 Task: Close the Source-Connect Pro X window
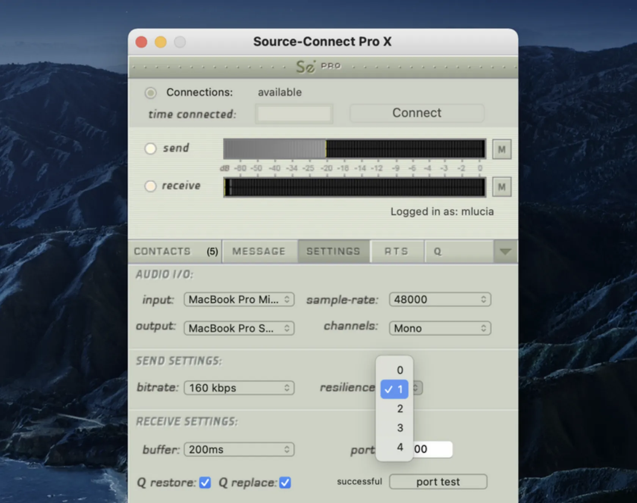click(x=141, y=42)
